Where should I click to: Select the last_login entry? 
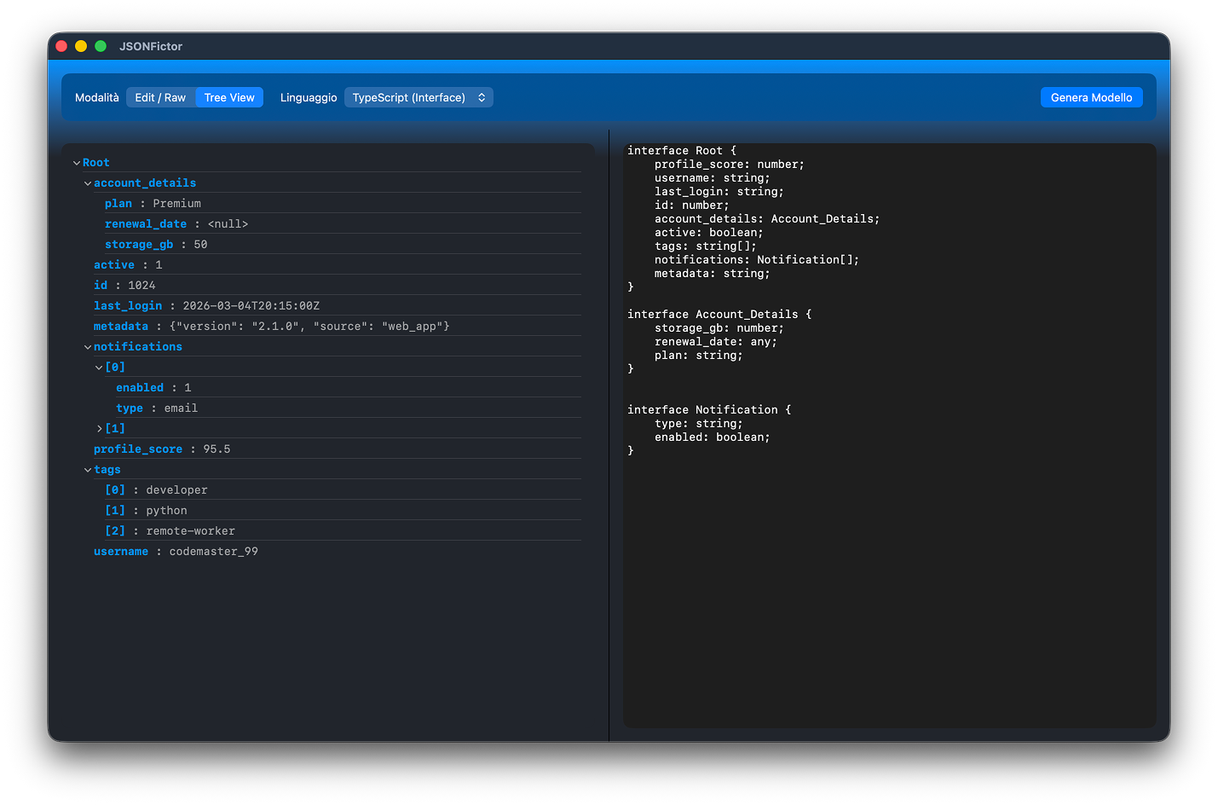click(128, 306)
